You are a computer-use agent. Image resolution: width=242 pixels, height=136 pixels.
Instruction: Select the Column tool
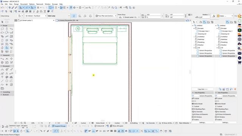pyautogui.click(x=7, y=29)
